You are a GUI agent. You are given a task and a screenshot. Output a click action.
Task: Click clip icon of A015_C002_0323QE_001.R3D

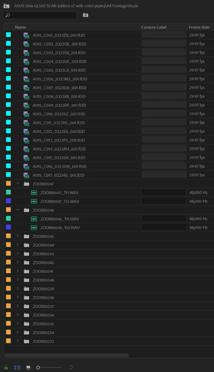click(26, 44)
